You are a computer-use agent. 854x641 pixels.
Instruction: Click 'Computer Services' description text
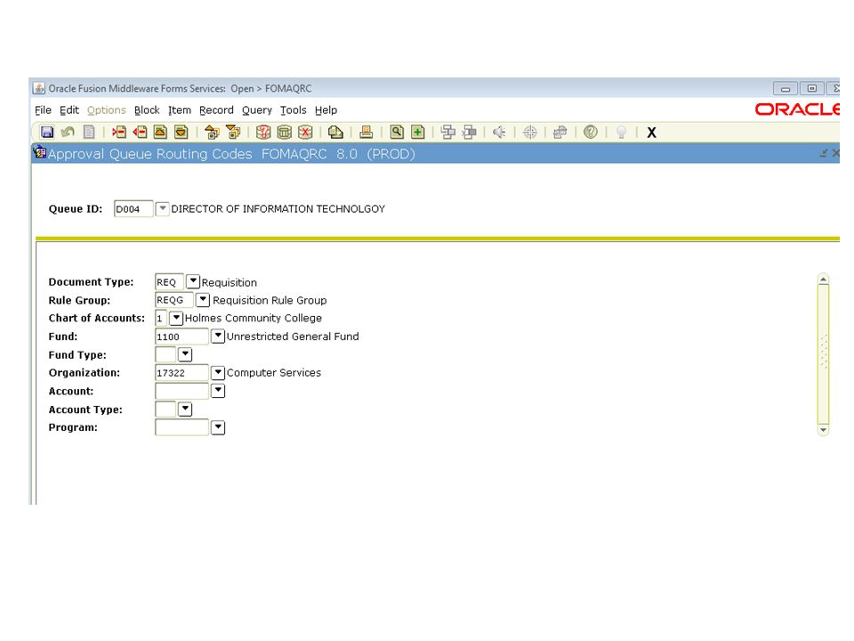274,372
